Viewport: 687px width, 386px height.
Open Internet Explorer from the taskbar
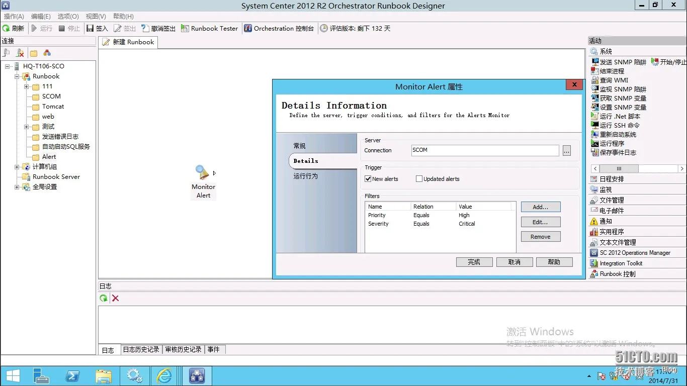(x=164, y=375)
